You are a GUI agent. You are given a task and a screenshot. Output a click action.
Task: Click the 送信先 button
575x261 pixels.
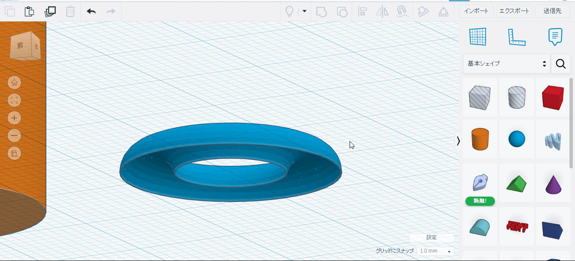point(553,11)
